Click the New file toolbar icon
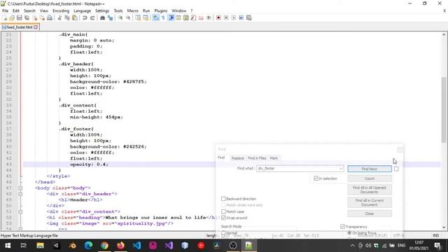The width and height of the screenshot is (448, 252). coord(5,17)
